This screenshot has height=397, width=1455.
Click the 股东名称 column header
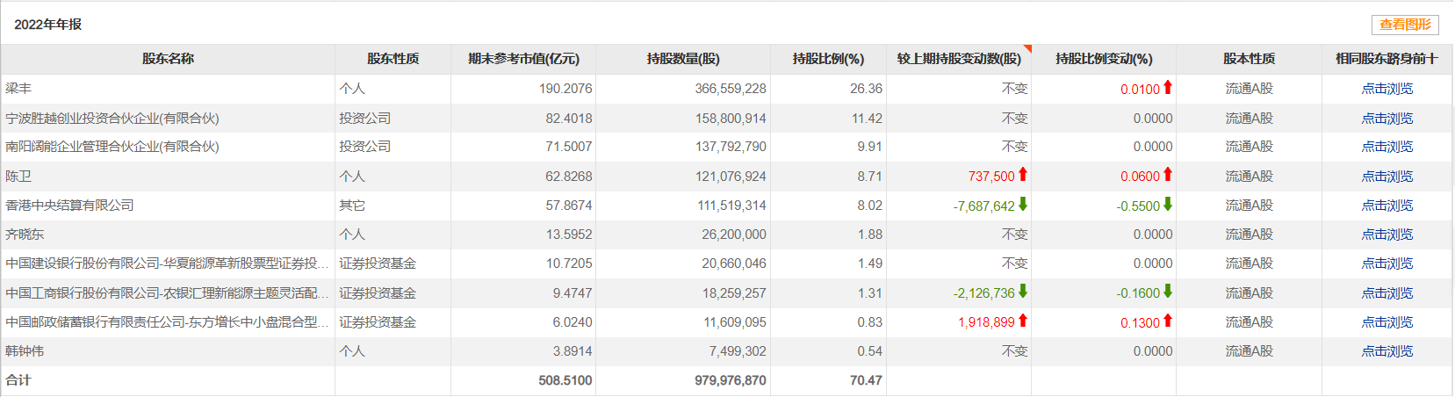pos(168,59)
